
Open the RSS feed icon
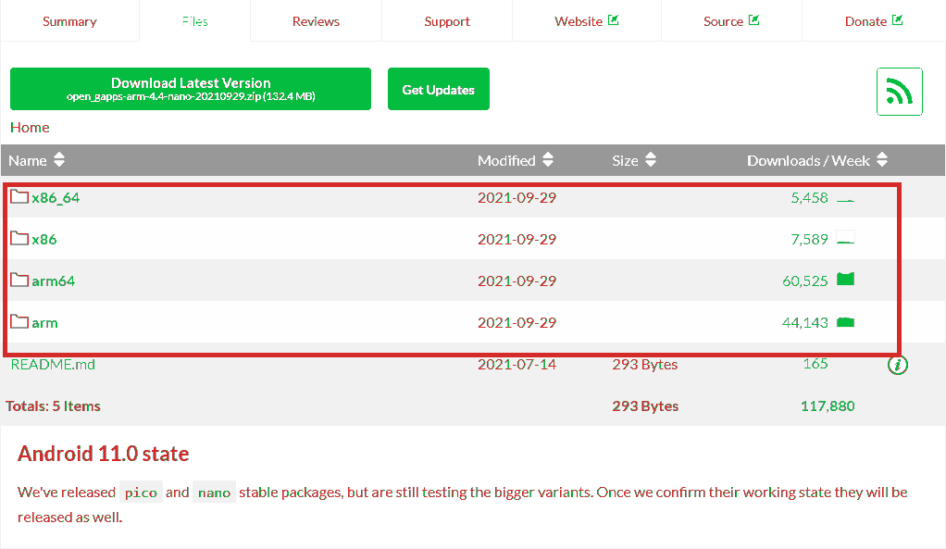(900, 92)
